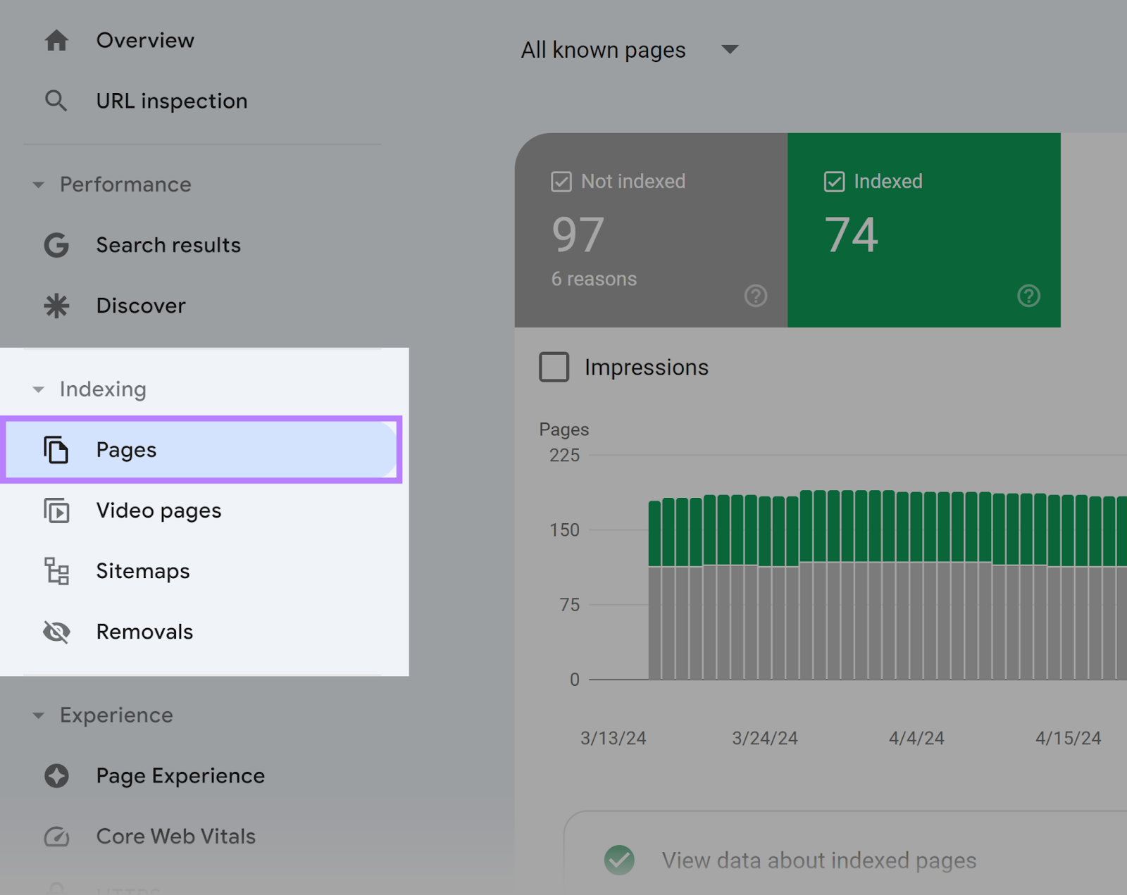Open help icon on Not indexed card
Viewport: 1127px width, 895px height.
756,296
